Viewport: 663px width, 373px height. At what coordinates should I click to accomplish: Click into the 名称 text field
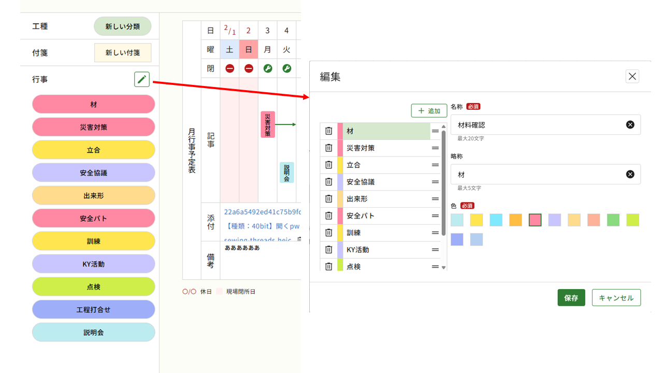[x=539, y=125]
